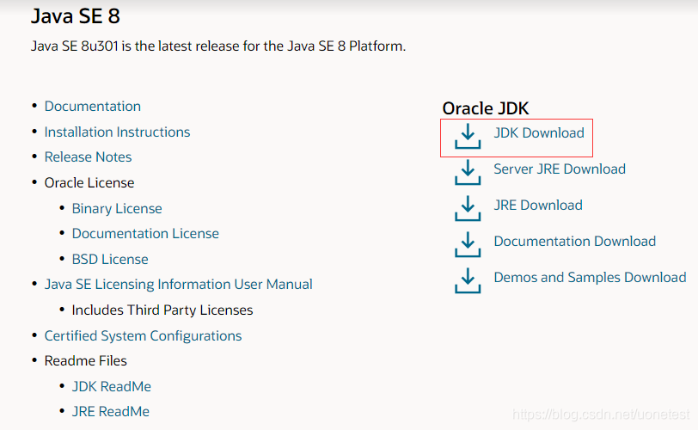Click the JDK Download arrow icon
This screenshot has height=430, width=698.
coord(468,136)
